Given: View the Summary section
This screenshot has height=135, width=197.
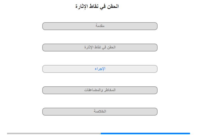Looking at the screenshot, I should (x=100, y=112).
